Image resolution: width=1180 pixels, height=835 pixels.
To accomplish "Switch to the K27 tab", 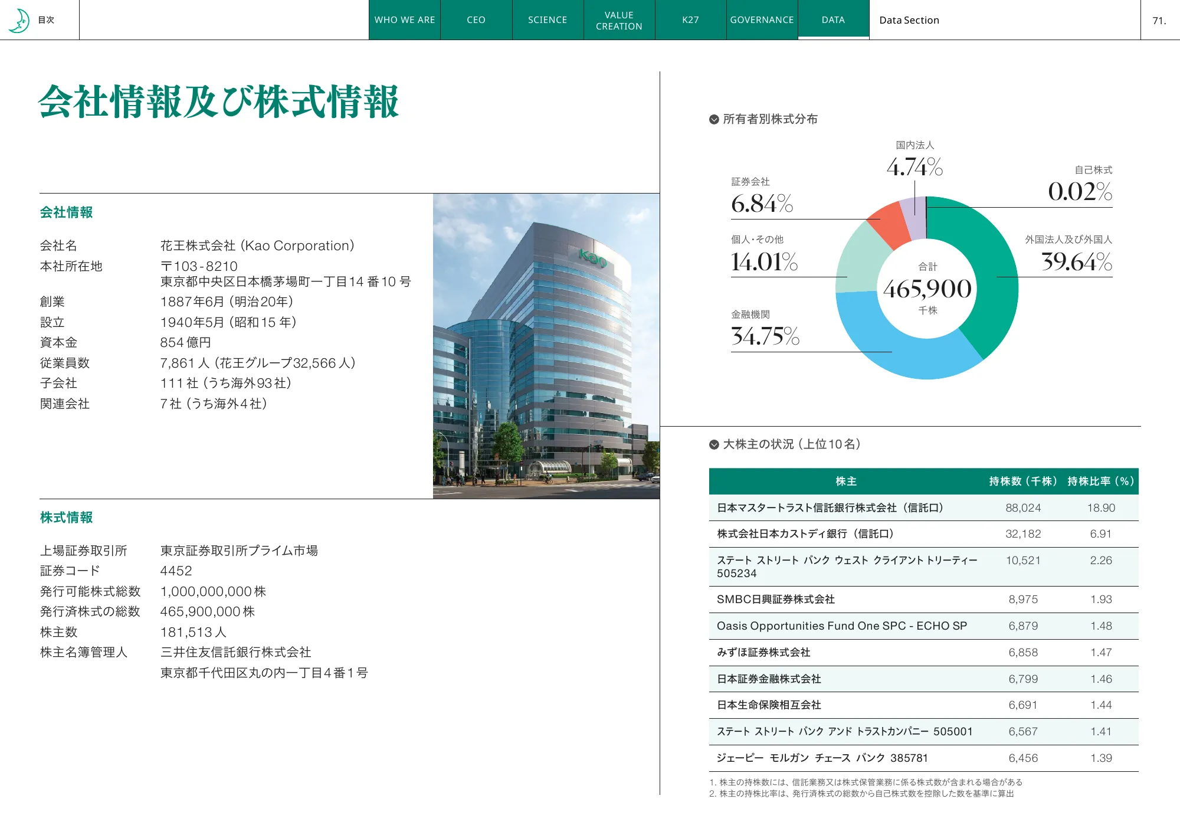I will (690, 19).
